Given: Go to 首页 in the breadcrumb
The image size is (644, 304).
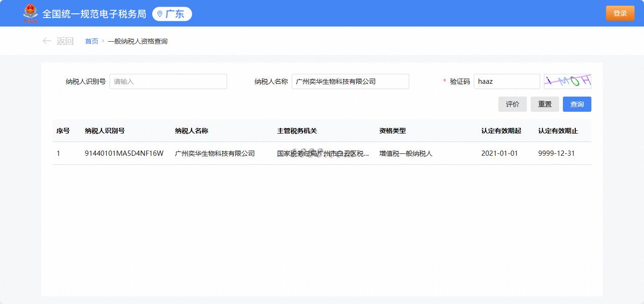Looking at the screenshot, I should 92,41.
